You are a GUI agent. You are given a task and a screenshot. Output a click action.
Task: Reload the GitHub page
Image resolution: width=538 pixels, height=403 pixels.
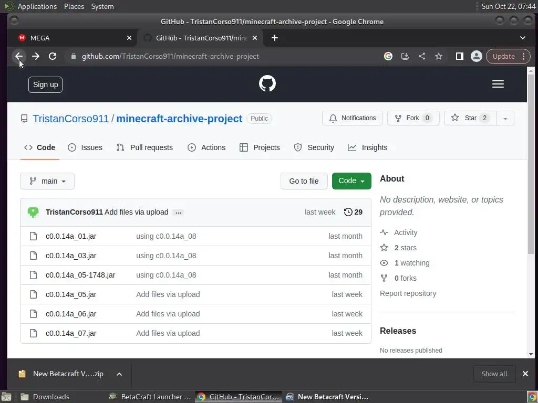pyautogui.click(x=53, y=56)
